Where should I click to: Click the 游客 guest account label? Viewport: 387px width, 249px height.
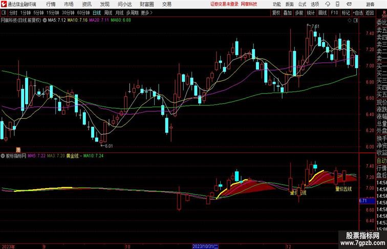click(370, 4)
